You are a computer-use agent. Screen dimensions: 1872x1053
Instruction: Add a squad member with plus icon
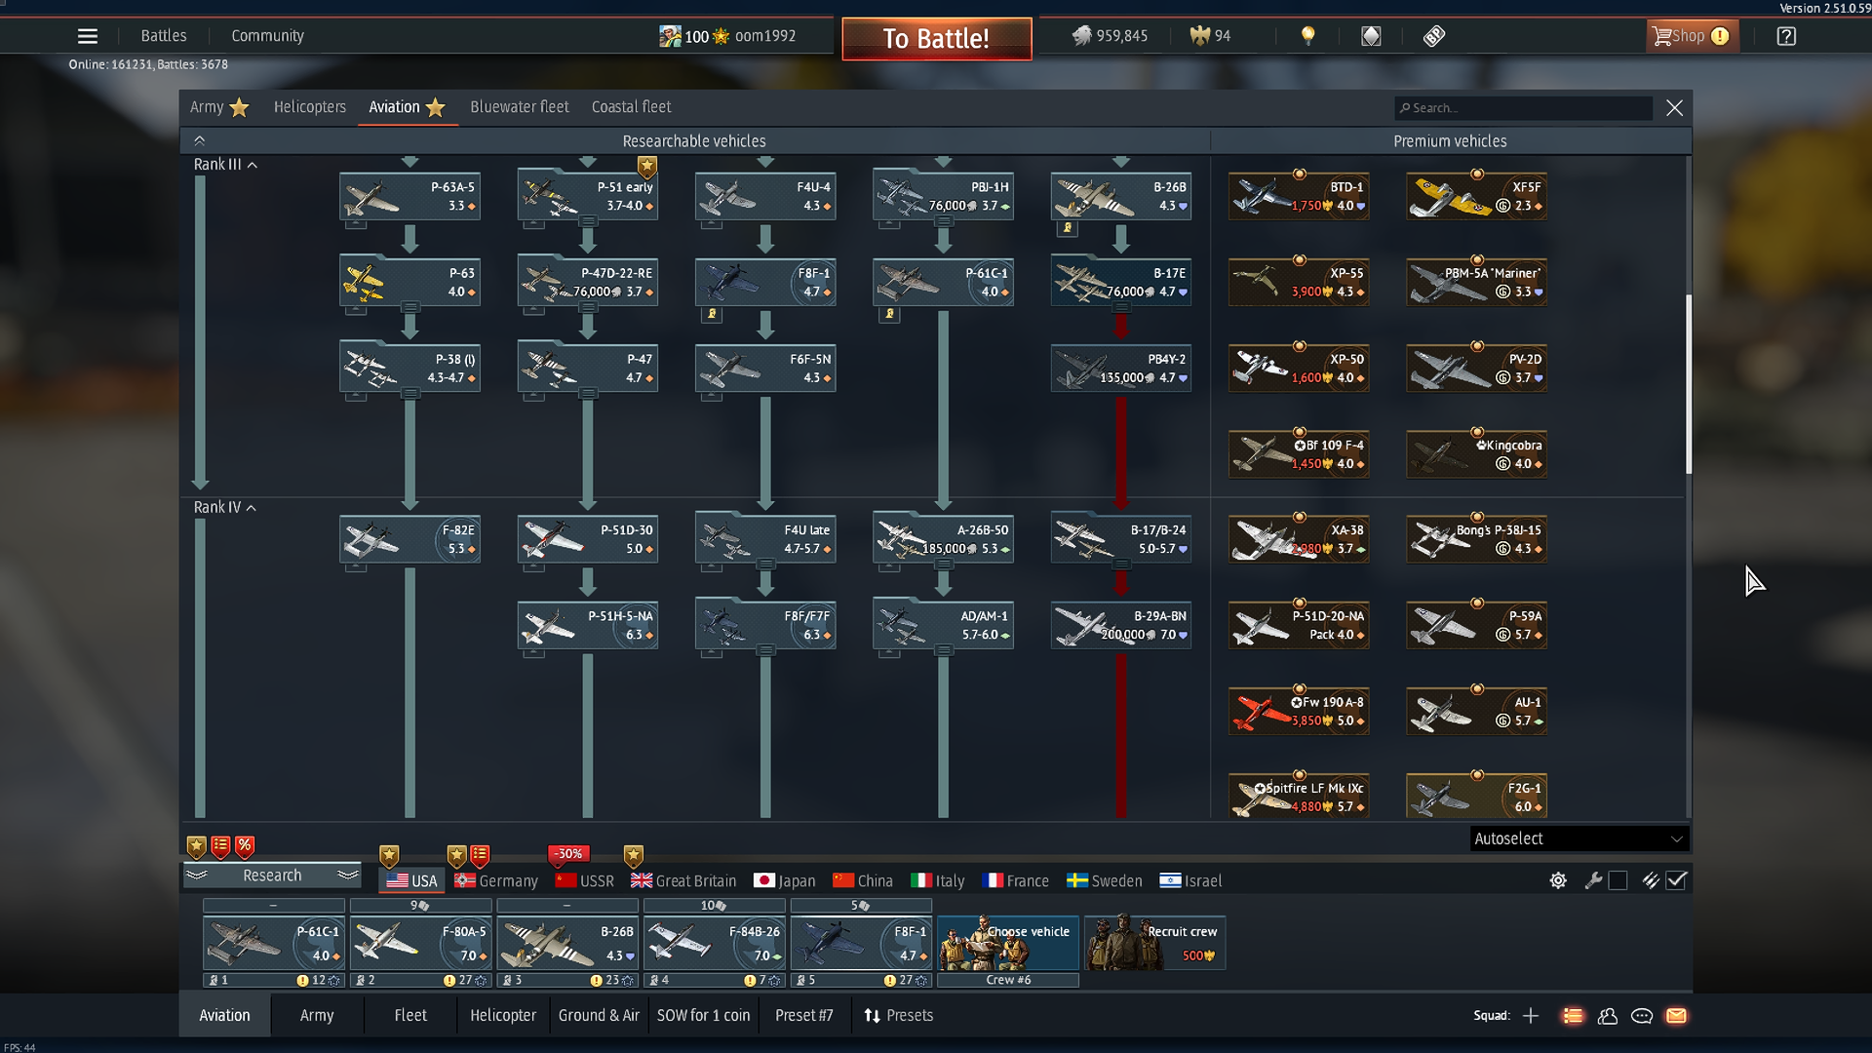[x=1531, y=1016]
